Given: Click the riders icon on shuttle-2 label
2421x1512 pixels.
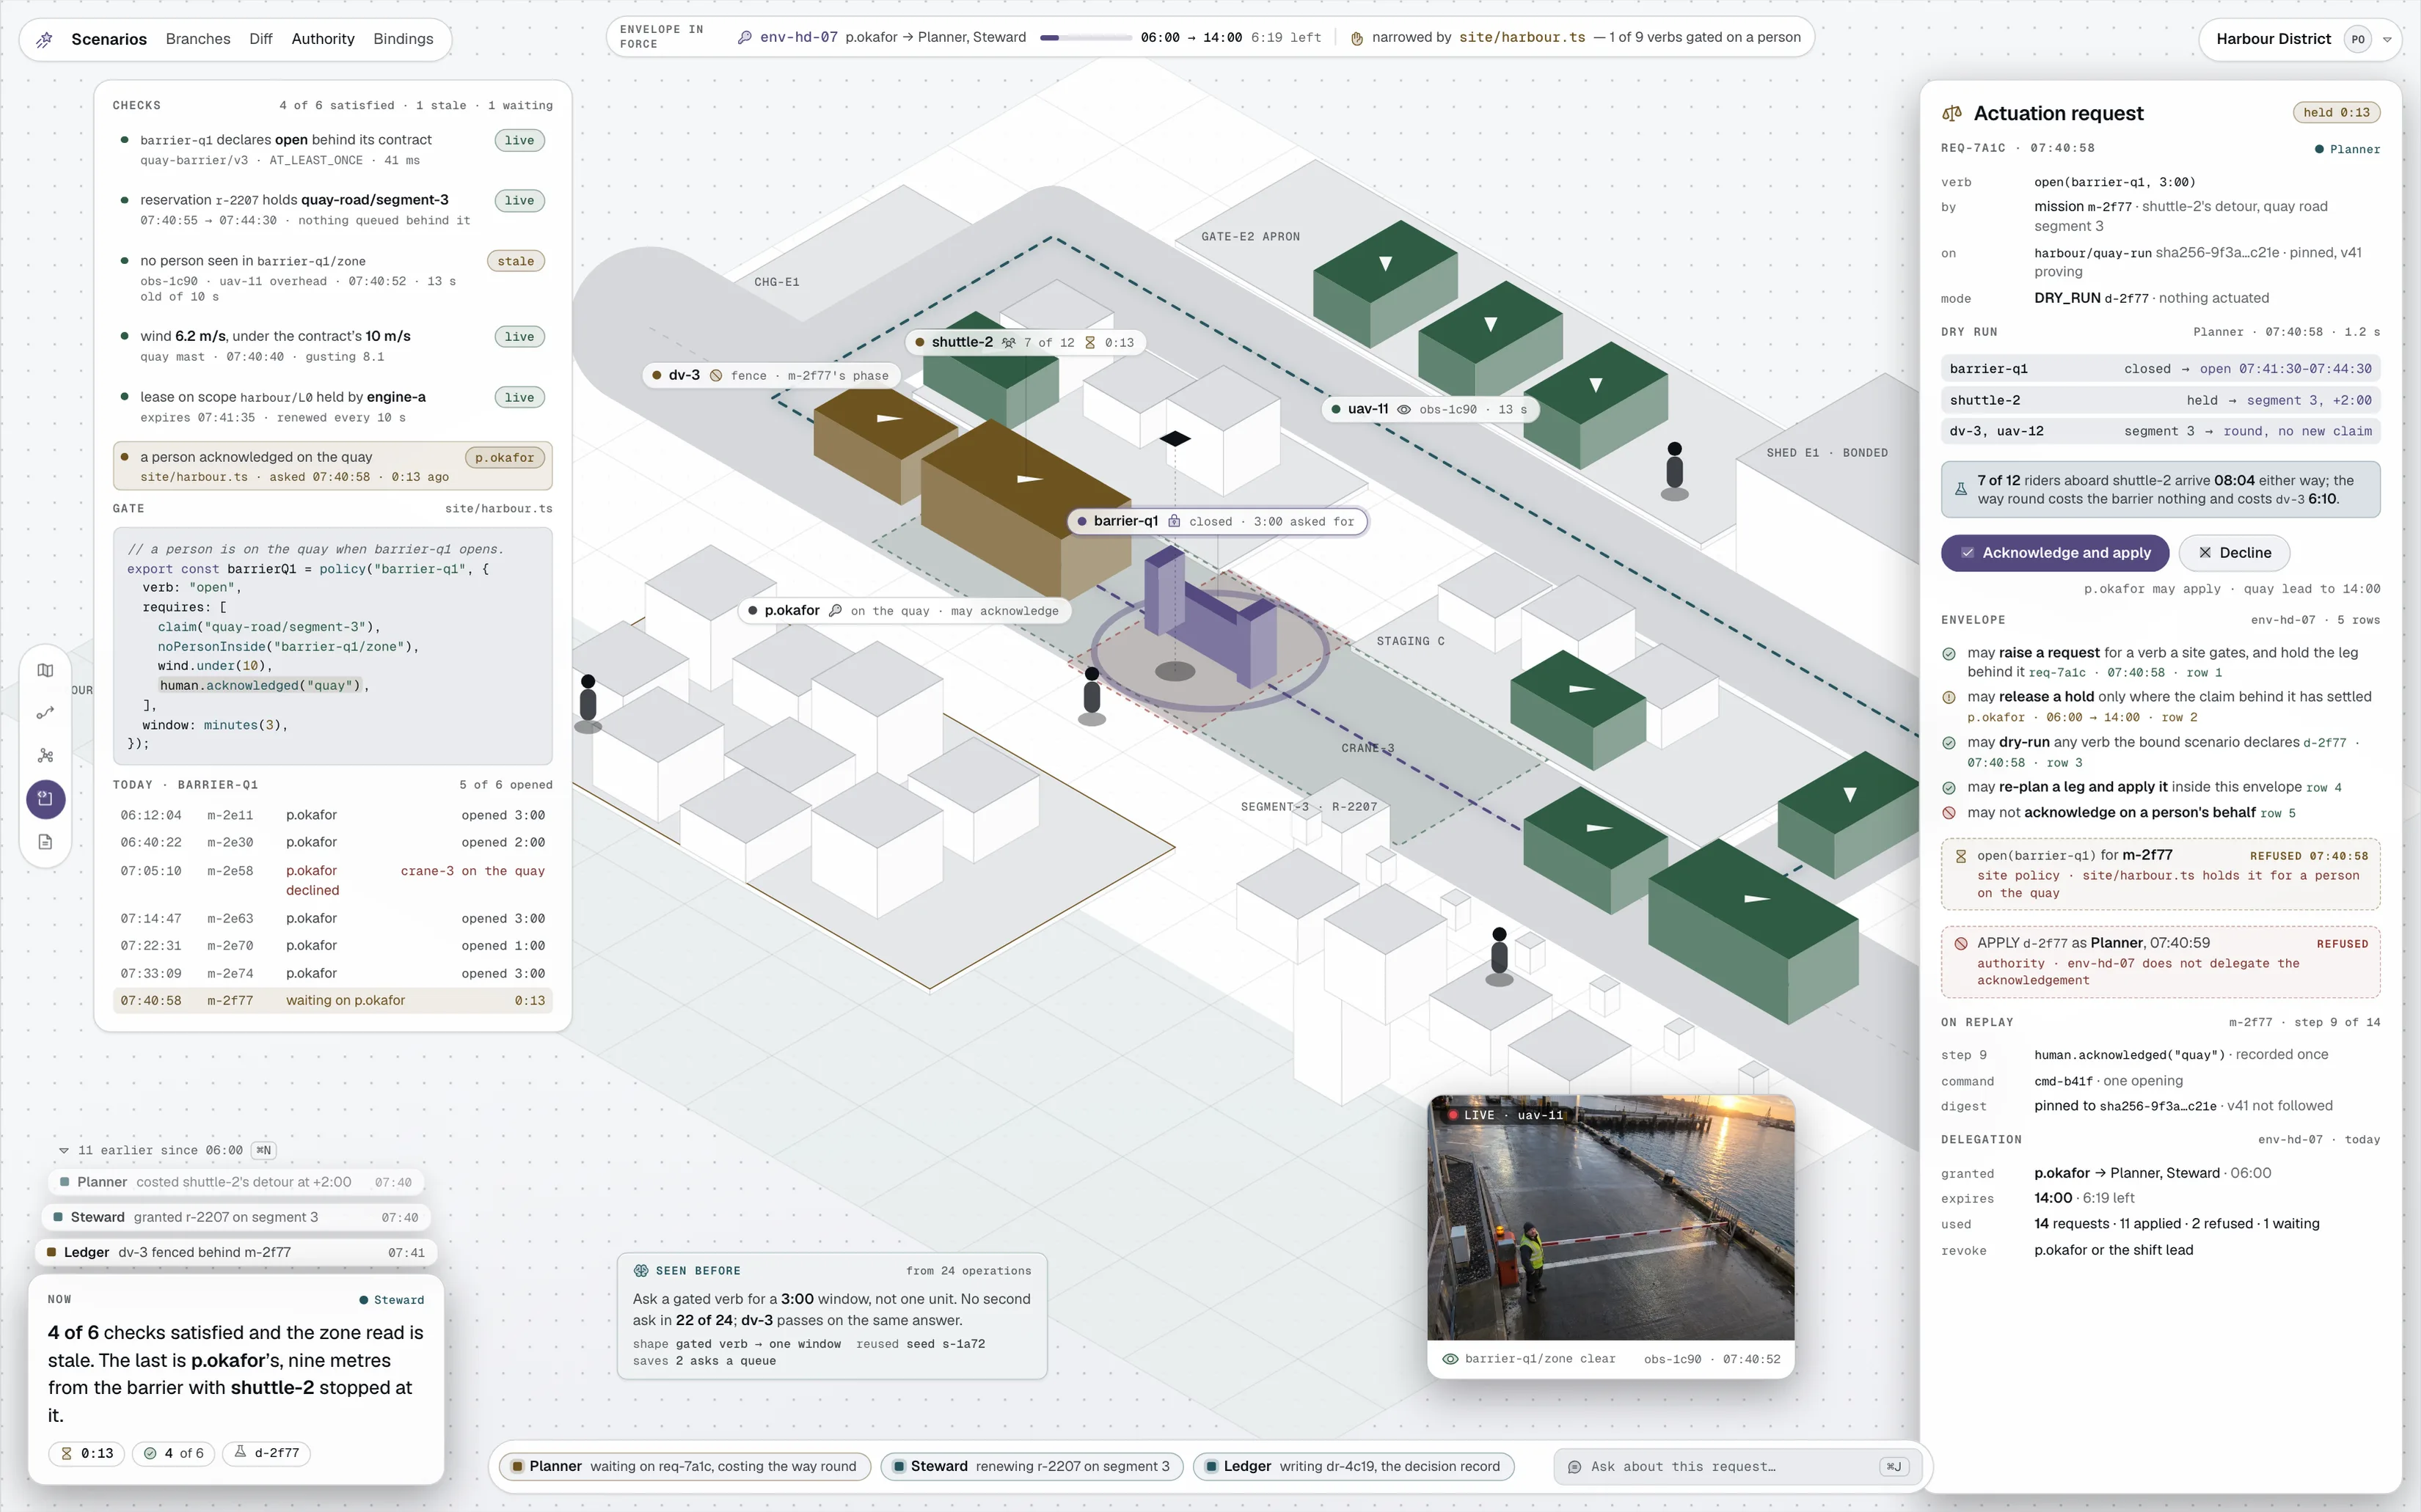Looking at the screenshot, I should (1009, 343).
